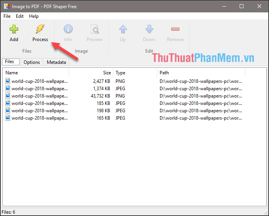Click the green Add files icon
269x216 pixels.
click(14, 29)
